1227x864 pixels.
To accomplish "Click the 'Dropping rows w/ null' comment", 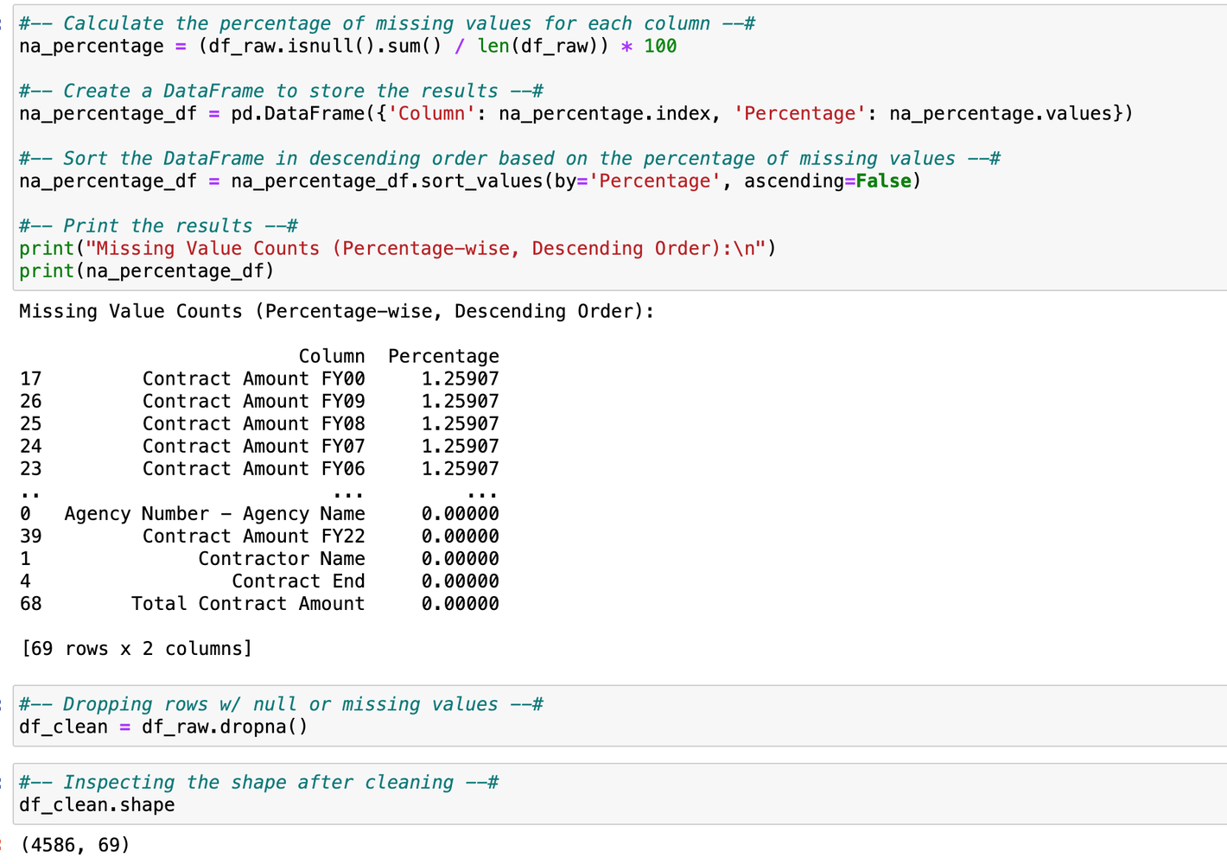I will (x=281, y=704).
